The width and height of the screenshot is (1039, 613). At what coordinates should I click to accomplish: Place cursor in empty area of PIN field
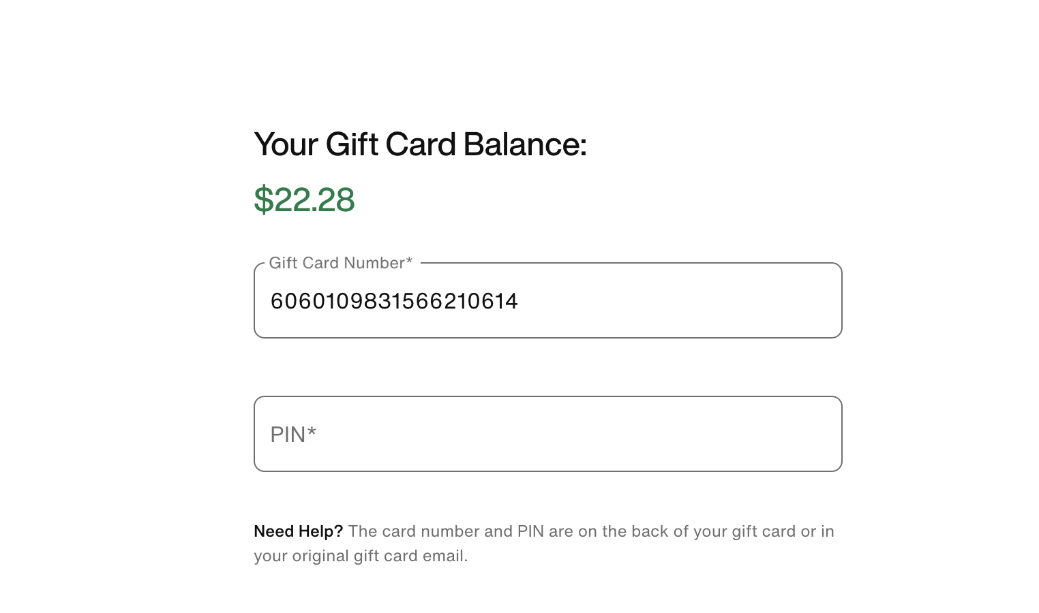[x=579, y=434]
